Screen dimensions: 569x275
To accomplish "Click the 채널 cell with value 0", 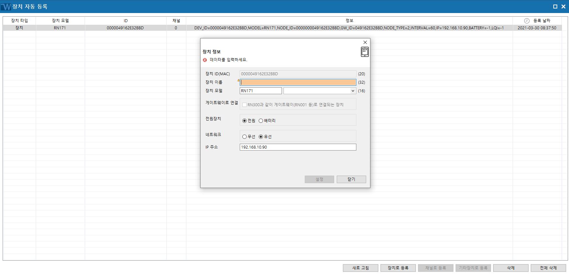I will tap(176, 28).
